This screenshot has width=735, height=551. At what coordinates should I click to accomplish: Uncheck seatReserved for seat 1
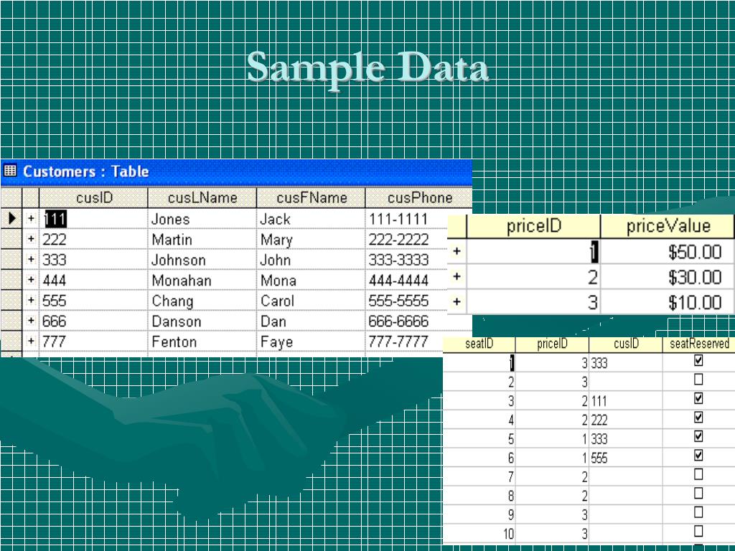point(698,360)
